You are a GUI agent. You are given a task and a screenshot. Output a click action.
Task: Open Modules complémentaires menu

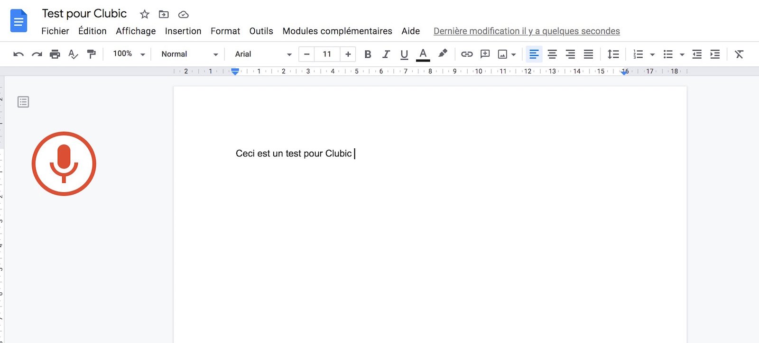[x=337, y=31]
